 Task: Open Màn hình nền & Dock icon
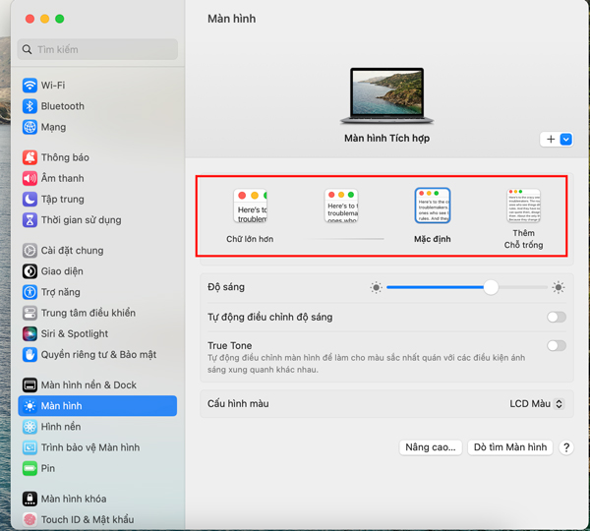(29, 385)
